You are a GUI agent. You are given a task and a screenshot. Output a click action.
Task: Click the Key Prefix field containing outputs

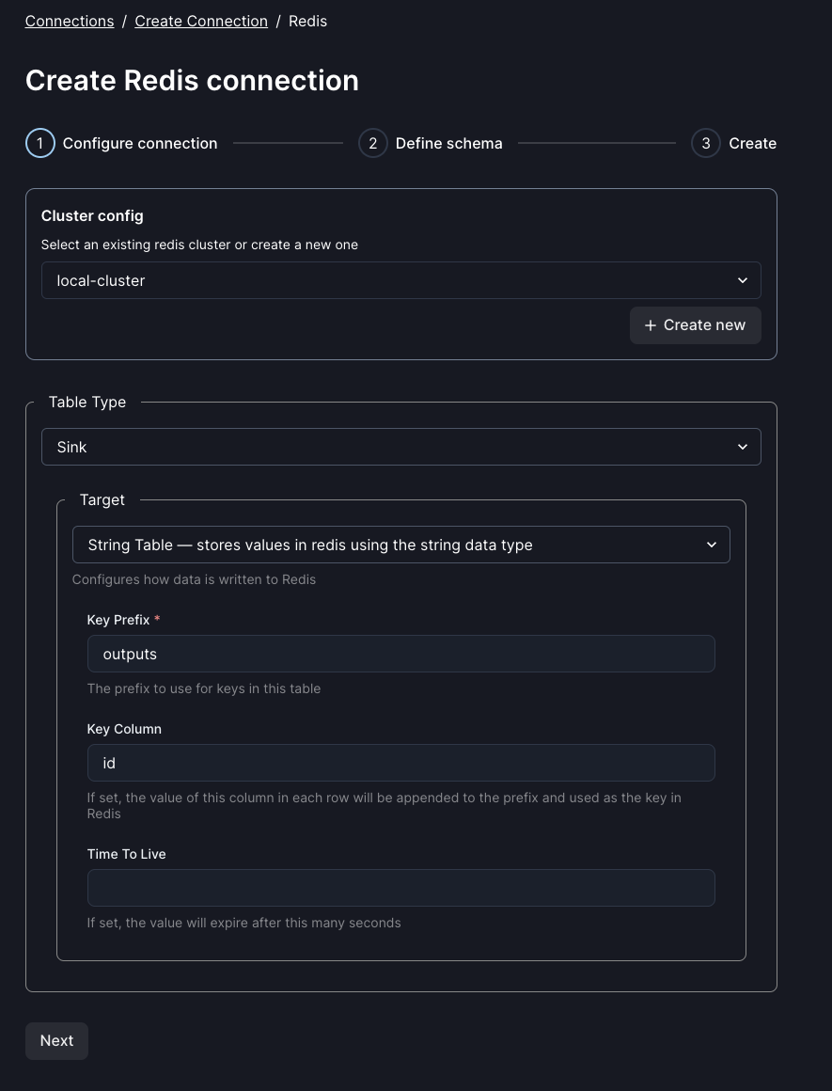click(x=401, y=654)
